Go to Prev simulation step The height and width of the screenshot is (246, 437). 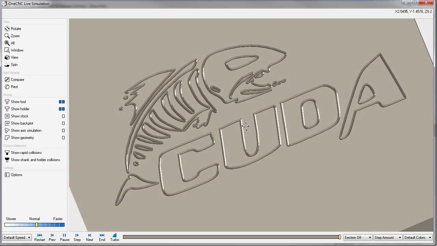pos(52,237)
